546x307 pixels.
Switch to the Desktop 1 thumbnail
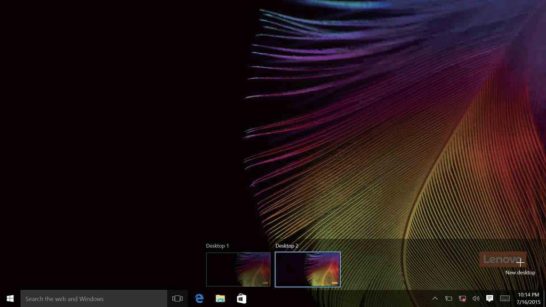(238, 269)
